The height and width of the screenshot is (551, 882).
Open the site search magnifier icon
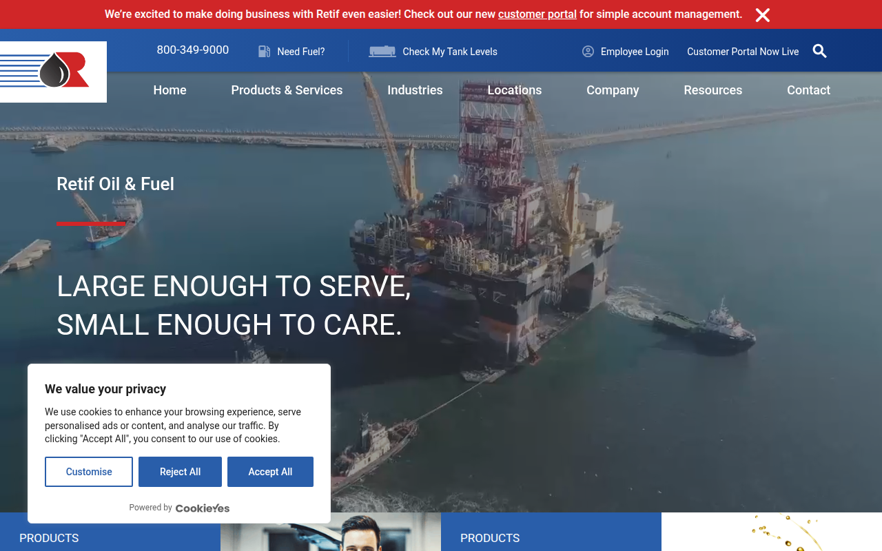pos(819,51)
